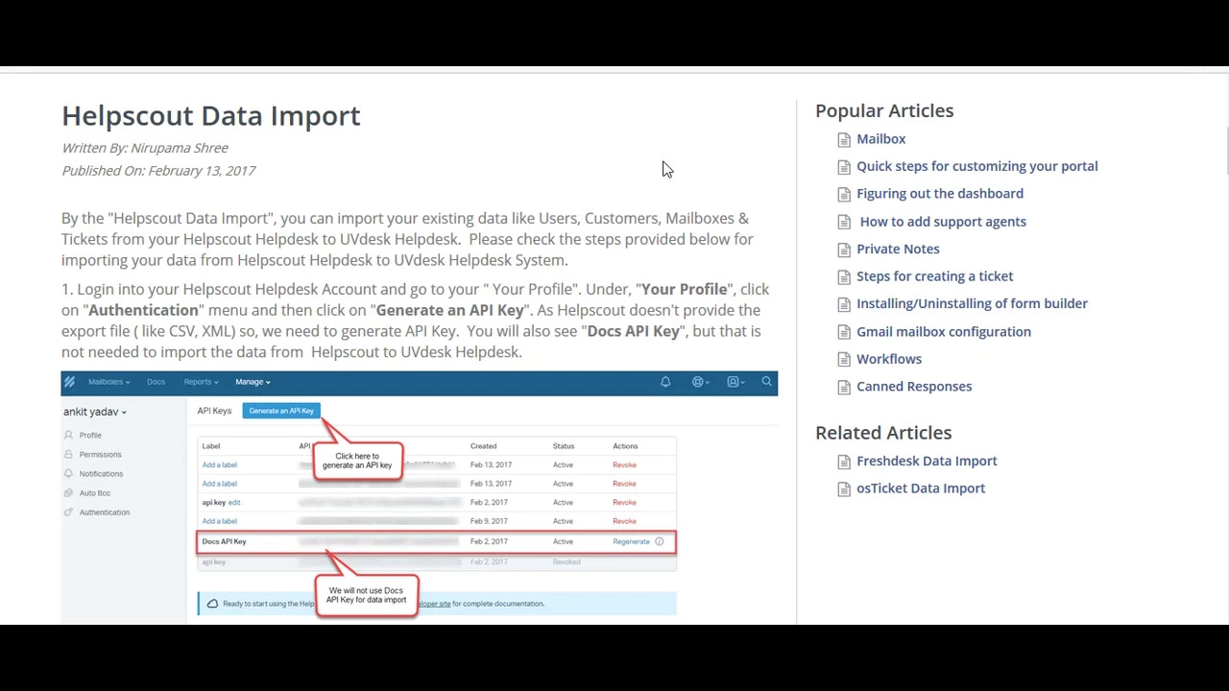Open the Freshdesk Data Import related article
Viewport: 1229px width, 691px height.
(x=927, y=461)
